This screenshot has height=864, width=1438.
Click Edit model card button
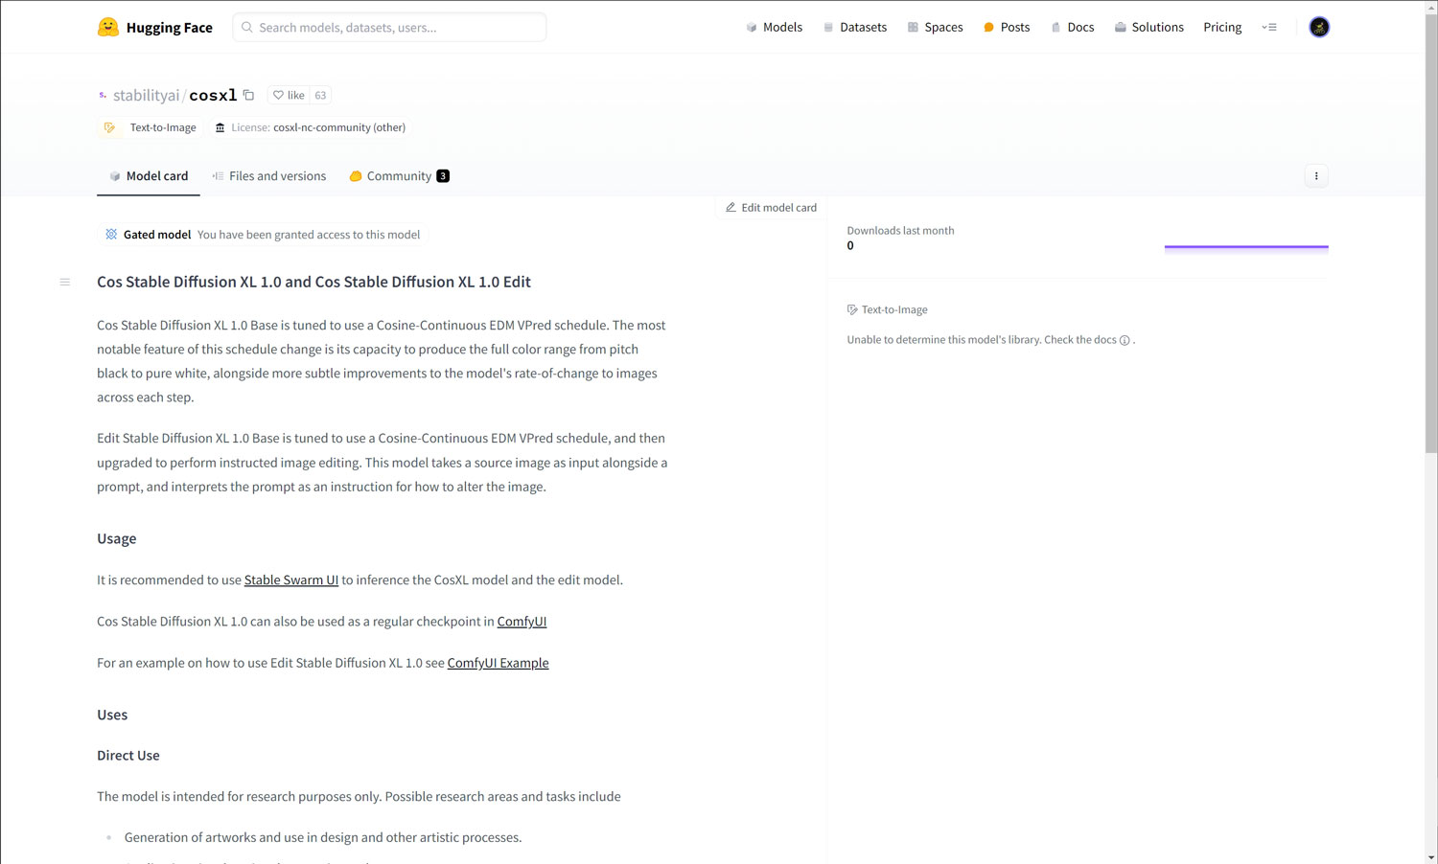pyautogui.click(x=771, y=207)
